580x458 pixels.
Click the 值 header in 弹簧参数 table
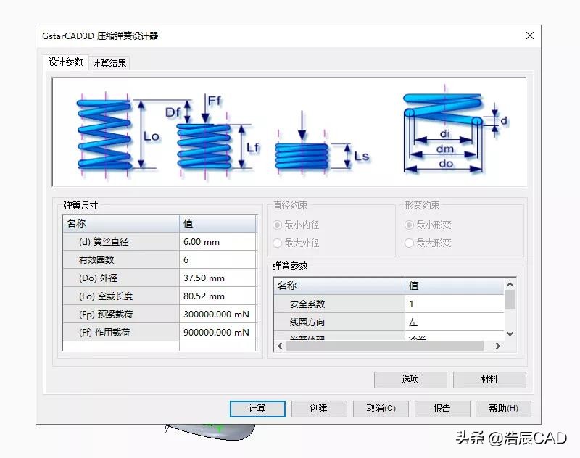(455, 286)
